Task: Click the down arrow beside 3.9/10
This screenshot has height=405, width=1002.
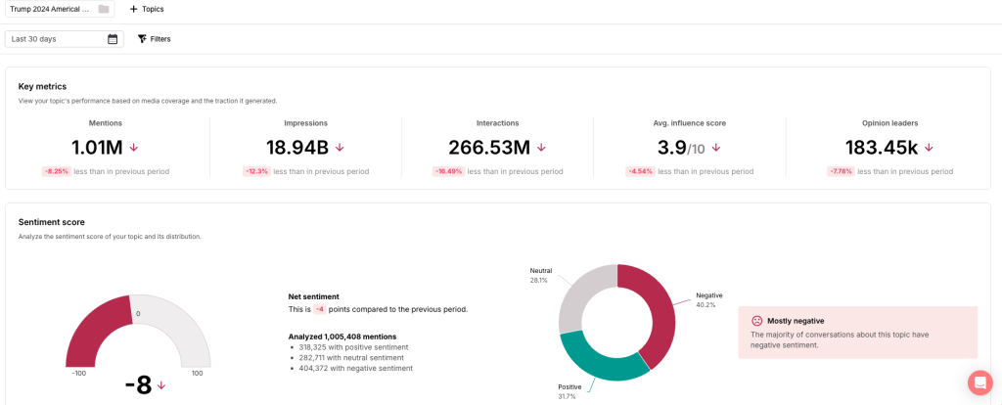Action: (715, 148)
